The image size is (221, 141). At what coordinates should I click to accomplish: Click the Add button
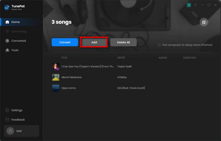pyautogui.click(x=94, y=42)
